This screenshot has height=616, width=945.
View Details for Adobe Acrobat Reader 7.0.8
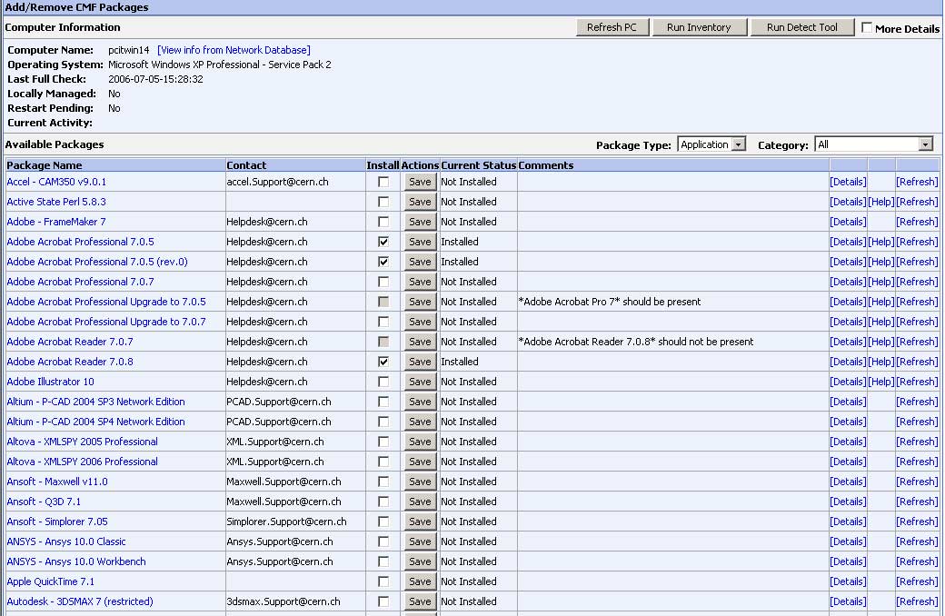[848, 362]
